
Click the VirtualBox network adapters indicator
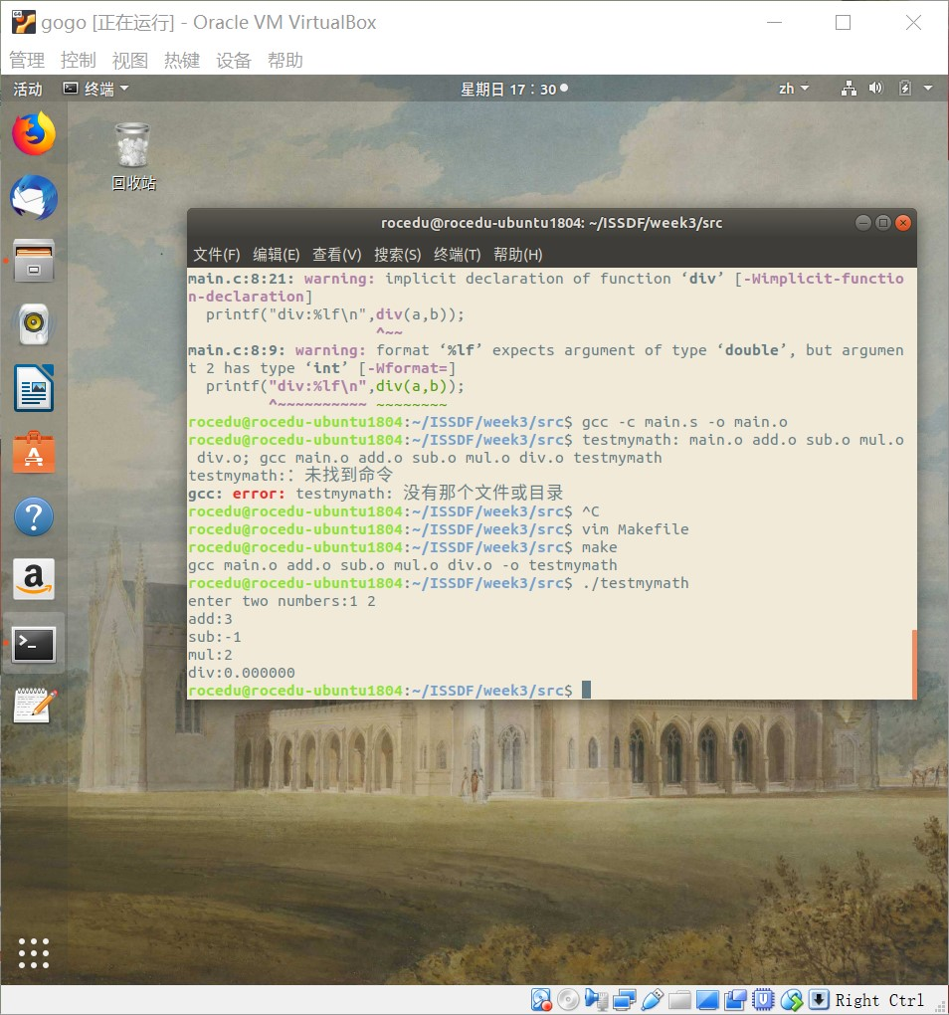click(x=624, y=1000)
